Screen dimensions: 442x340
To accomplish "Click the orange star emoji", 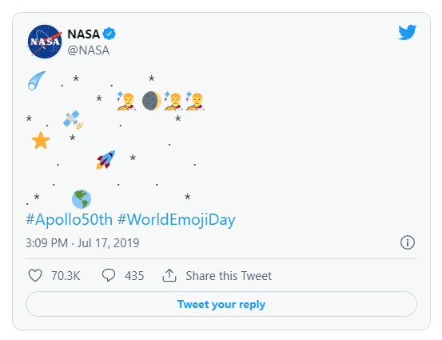I will (41, 140).
